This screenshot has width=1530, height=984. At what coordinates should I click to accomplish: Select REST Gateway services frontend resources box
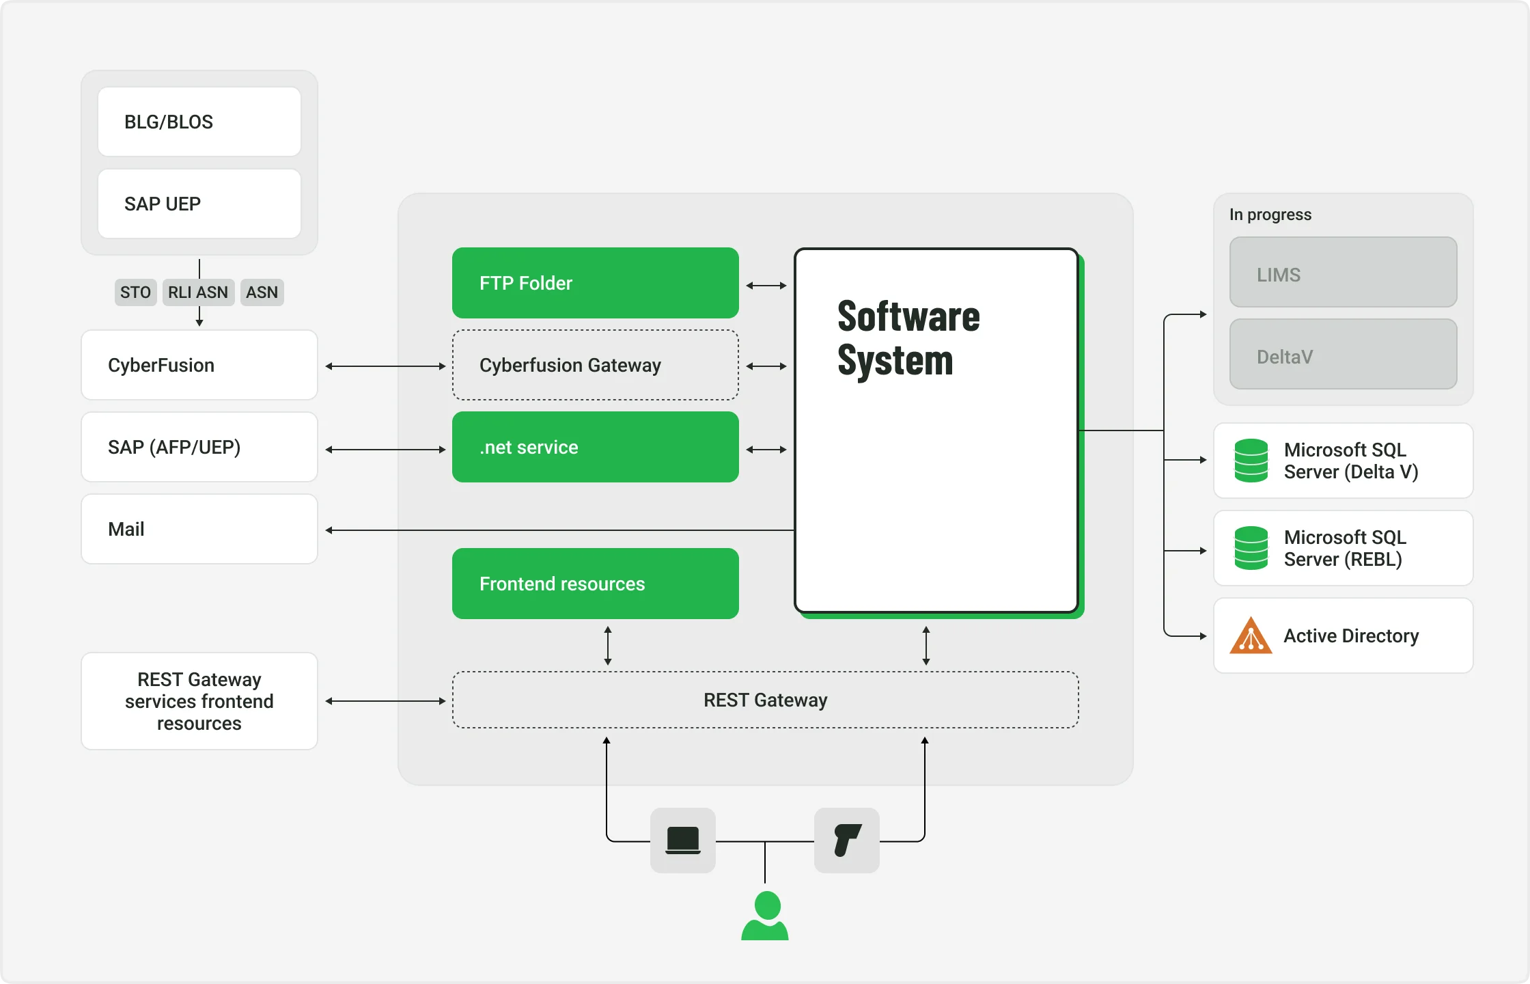point(199,701)
